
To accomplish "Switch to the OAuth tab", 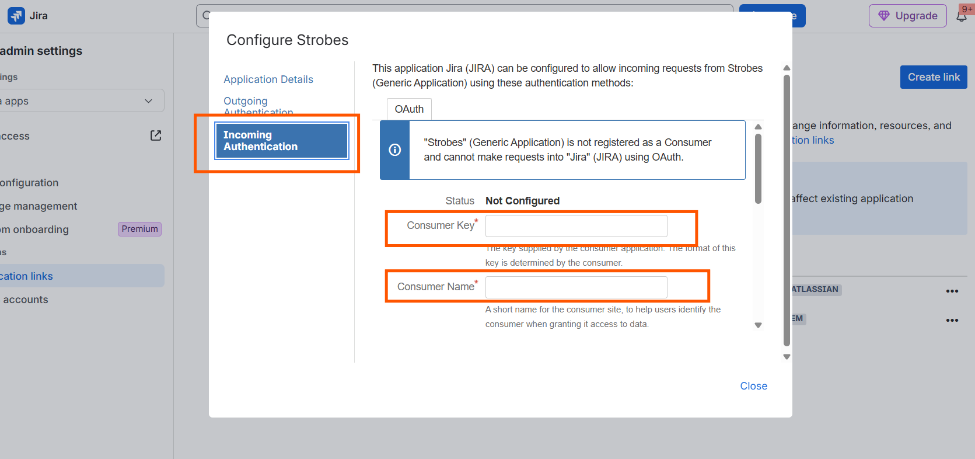I will [409, 109].
